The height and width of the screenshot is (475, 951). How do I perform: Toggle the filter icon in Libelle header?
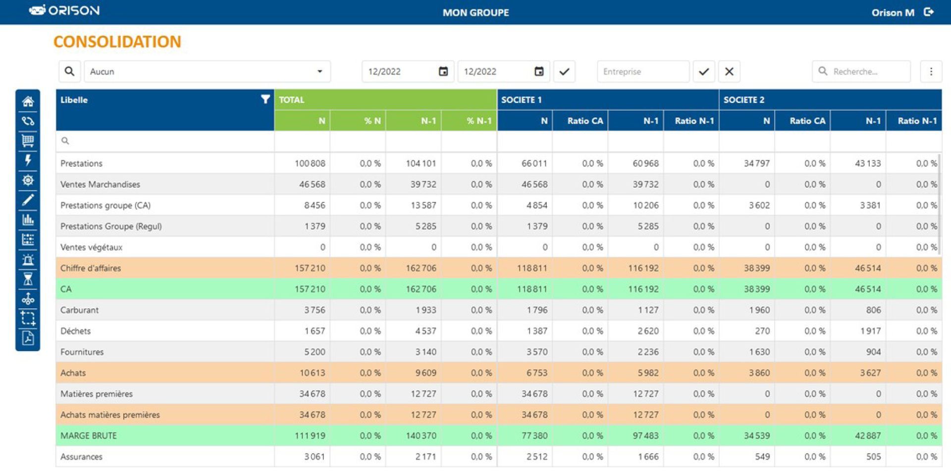tap(265, 99)
